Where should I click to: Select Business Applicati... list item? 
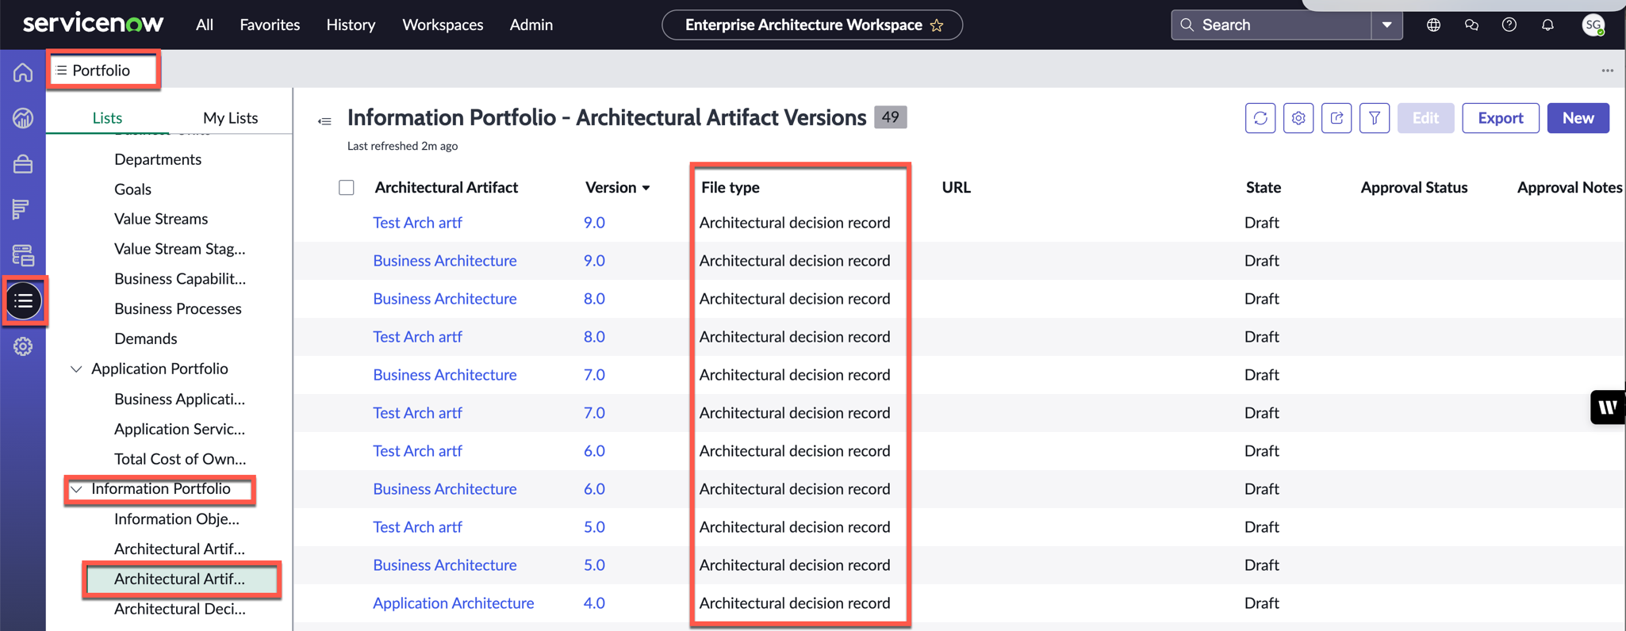pos(179,400)
